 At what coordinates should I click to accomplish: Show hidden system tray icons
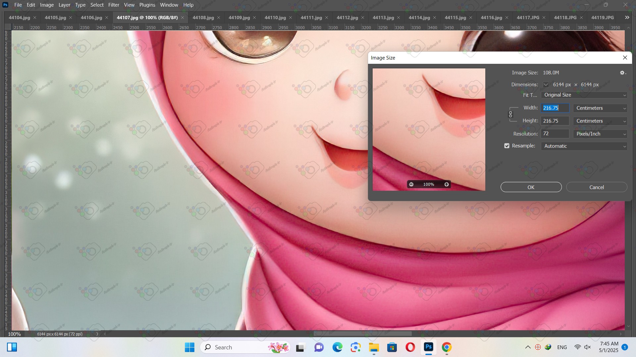(528, 347)
